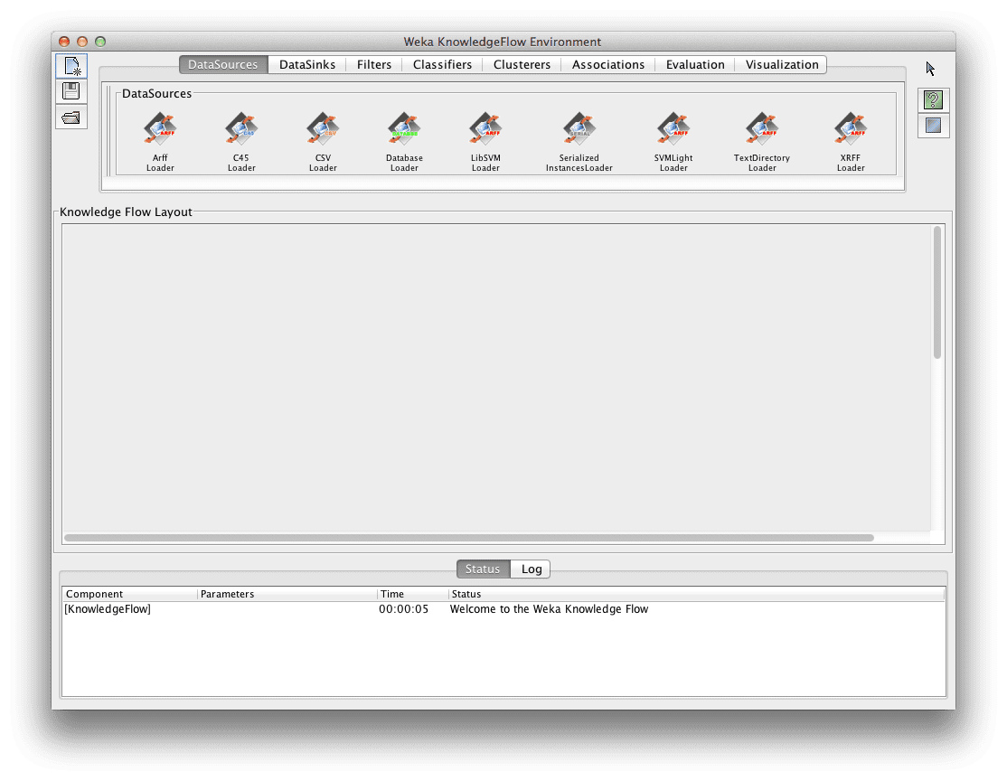
Task: Click the Parameters column header
Action: pyautogui.click(x=287, y=594)
